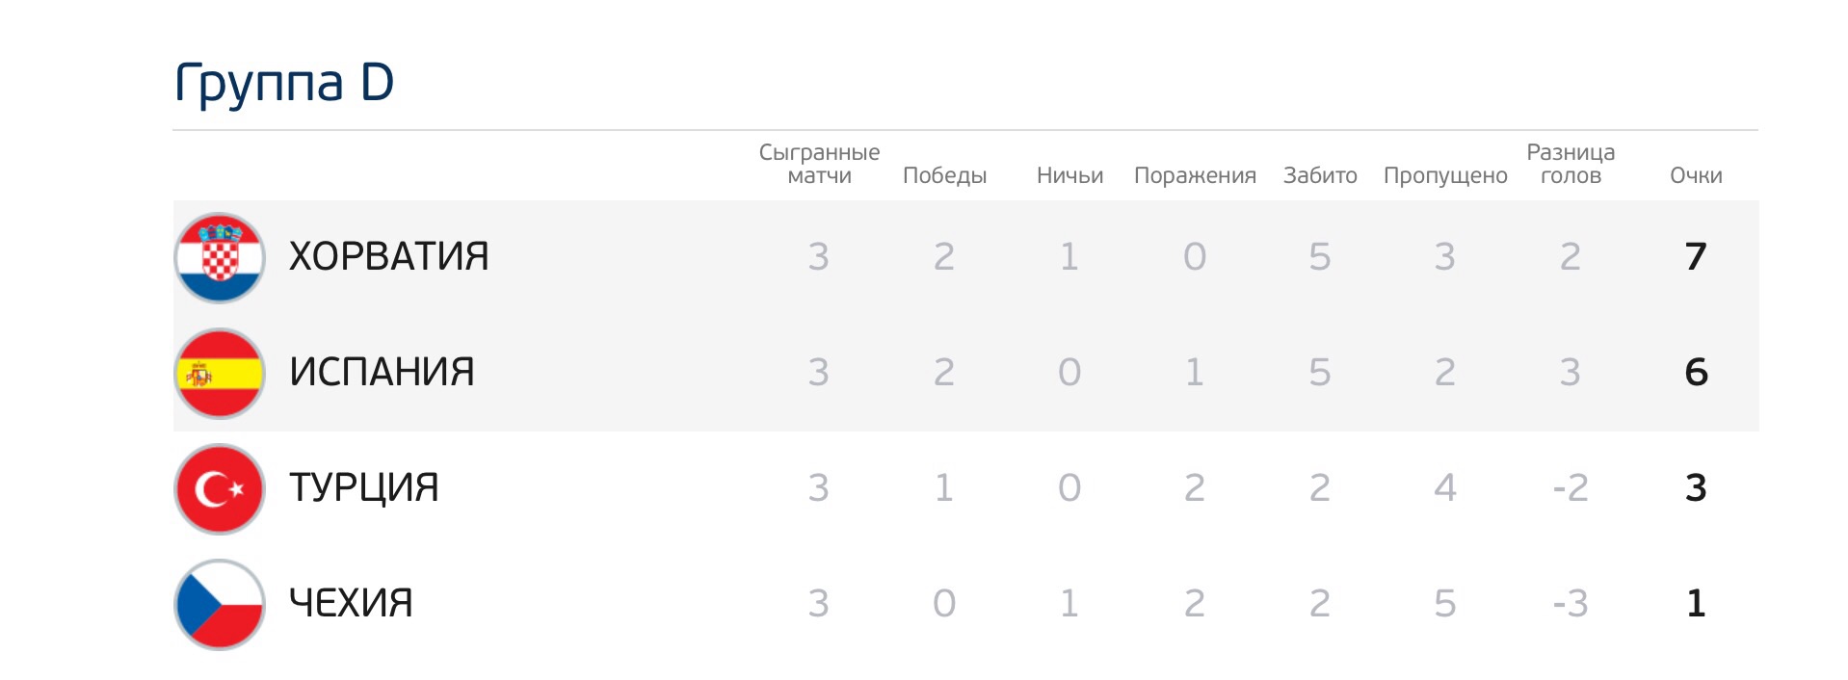Click the Czech Republic flag icon
Viewport: 1848px width, 680px height.
click(220, 604)
